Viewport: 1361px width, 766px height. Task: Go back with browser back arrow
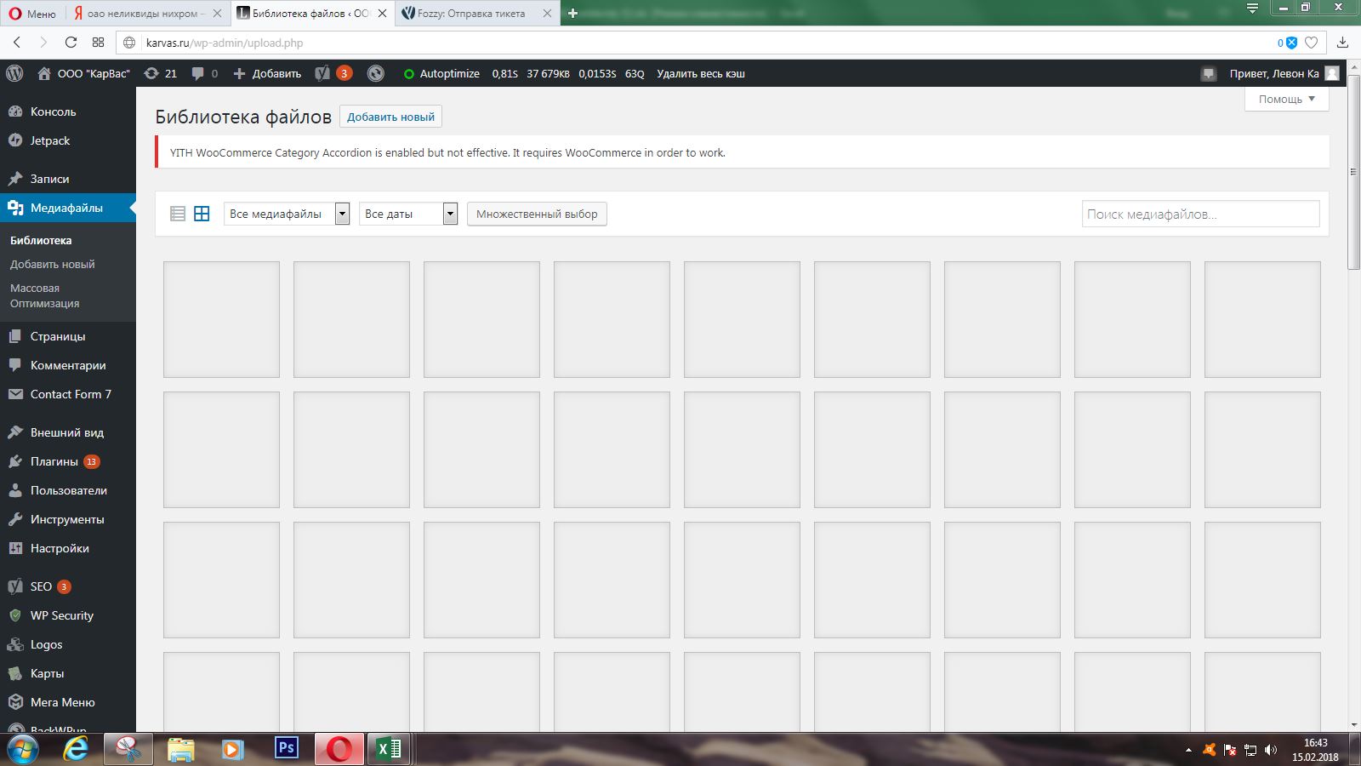point(17,43)
